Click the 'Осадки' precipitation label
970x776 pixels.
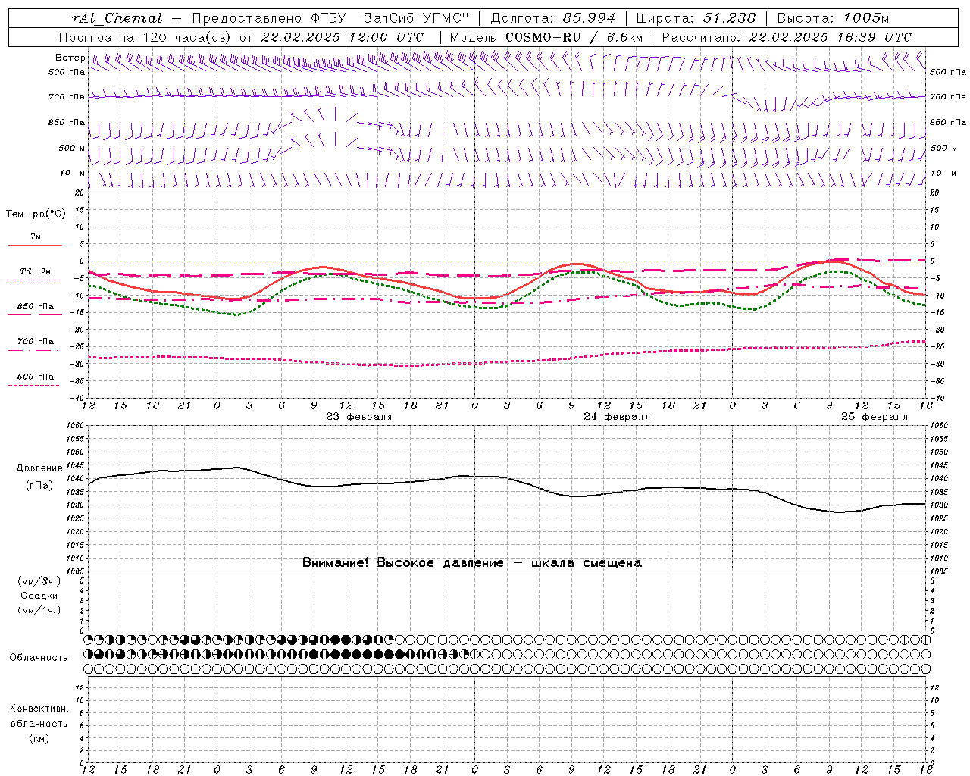[39, 596]
